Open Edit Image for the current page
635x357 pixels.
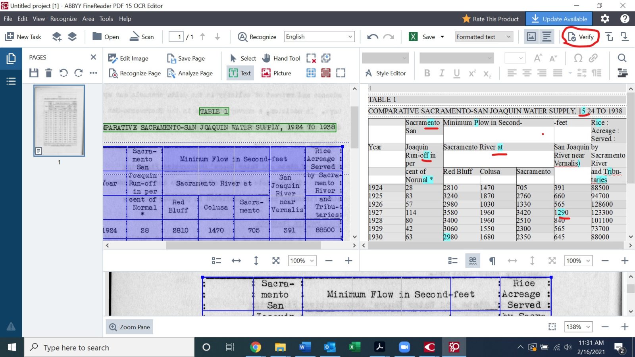(129, 58)
